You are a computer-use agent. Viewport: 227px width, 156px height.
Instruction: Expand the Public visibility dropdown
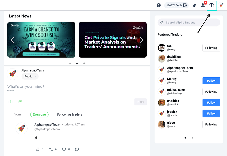30,76
